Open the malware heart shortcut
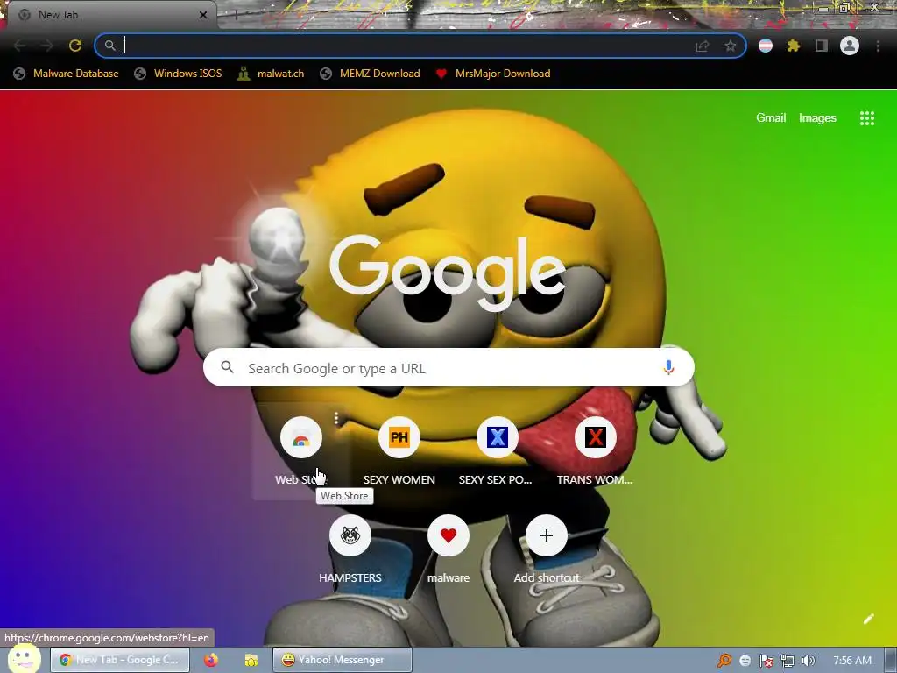Screen dimensions: 897x673 [448, 549]
